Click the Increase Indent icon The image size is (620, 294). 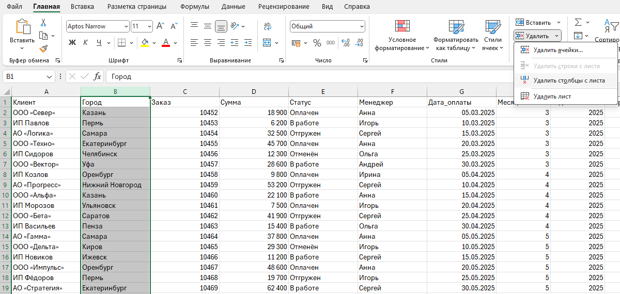click(251, 43)
